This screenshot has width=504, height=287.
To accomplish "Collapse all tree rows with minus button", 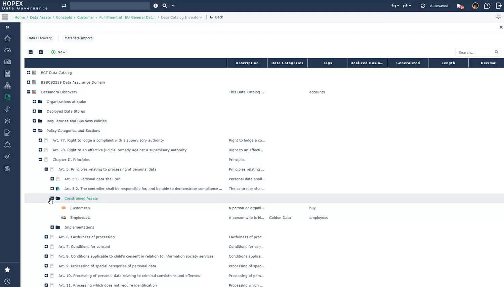I will pos(31,52).
